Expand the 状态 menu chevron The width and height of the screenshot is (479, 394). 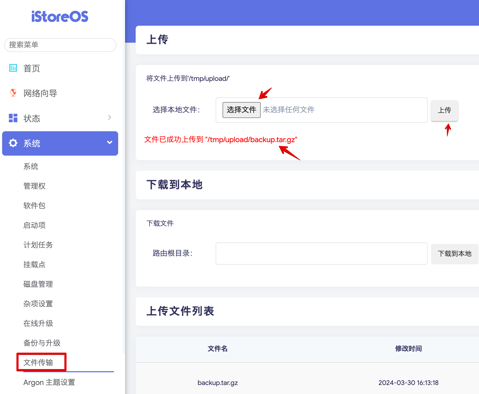pos(110,117)
